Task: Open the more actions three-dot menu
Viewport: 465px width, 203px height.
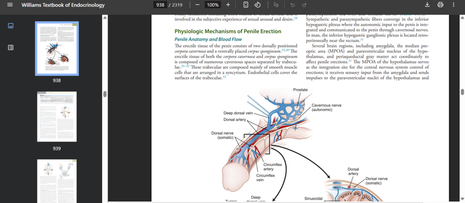Action: [x=453, y=5]
